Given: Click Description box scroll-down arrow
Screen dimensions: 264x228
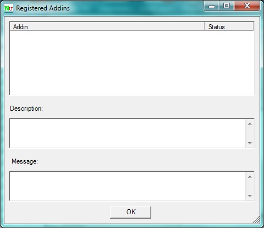Looking at the screenshot, I should (x=250, y=143).
